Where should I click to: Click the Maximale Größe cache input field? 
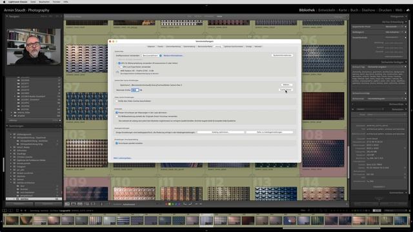pos(135,90)
